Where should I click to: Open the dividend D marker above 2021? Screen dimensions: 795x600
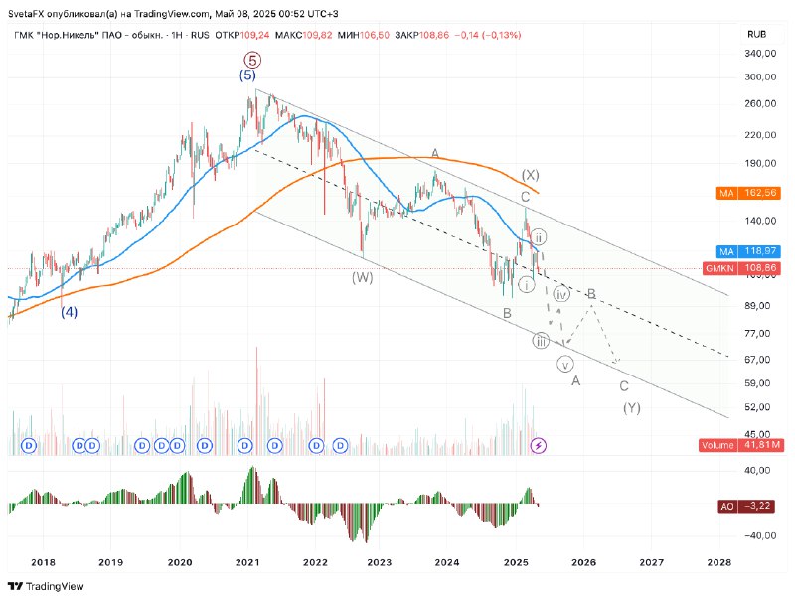[244, 446]
